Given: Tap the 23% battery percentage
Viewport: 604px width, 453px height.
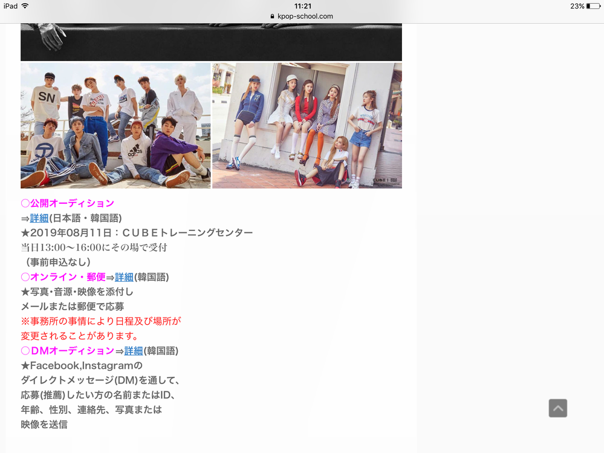Looking at the screenshot, I should 577,6.
